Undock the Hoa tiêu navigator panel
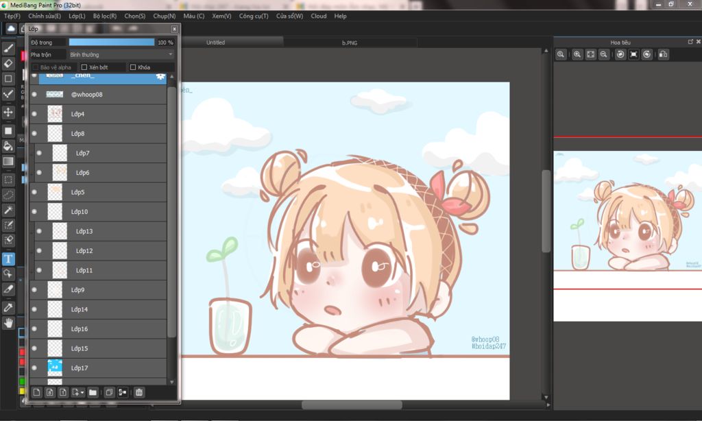 (690, 42)
